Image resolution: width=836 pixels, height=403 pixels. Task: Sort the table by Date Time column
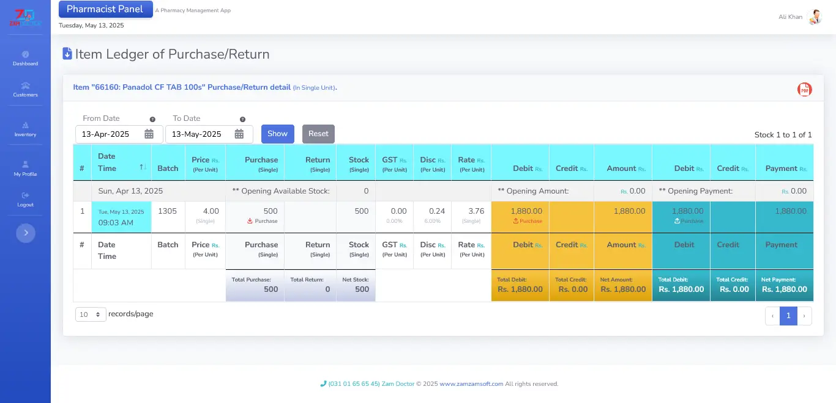[x=143, y=167]
